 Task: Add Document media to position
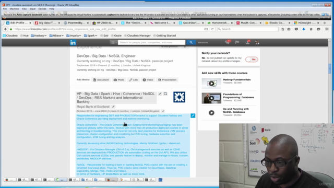101,80
